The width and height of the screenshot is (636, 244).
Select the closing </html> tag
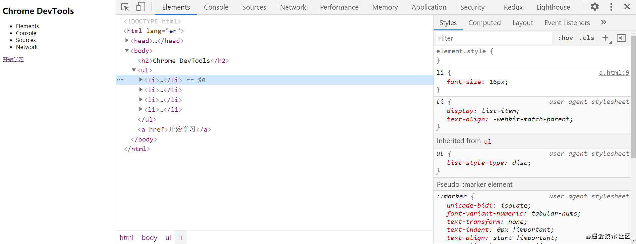(x=137, y=149)
